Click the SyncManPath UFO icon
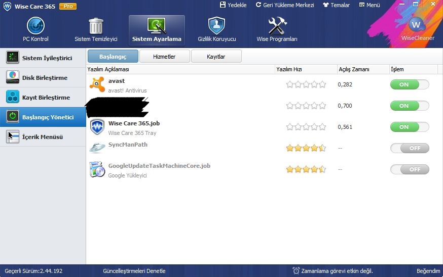 click(97, 148)
